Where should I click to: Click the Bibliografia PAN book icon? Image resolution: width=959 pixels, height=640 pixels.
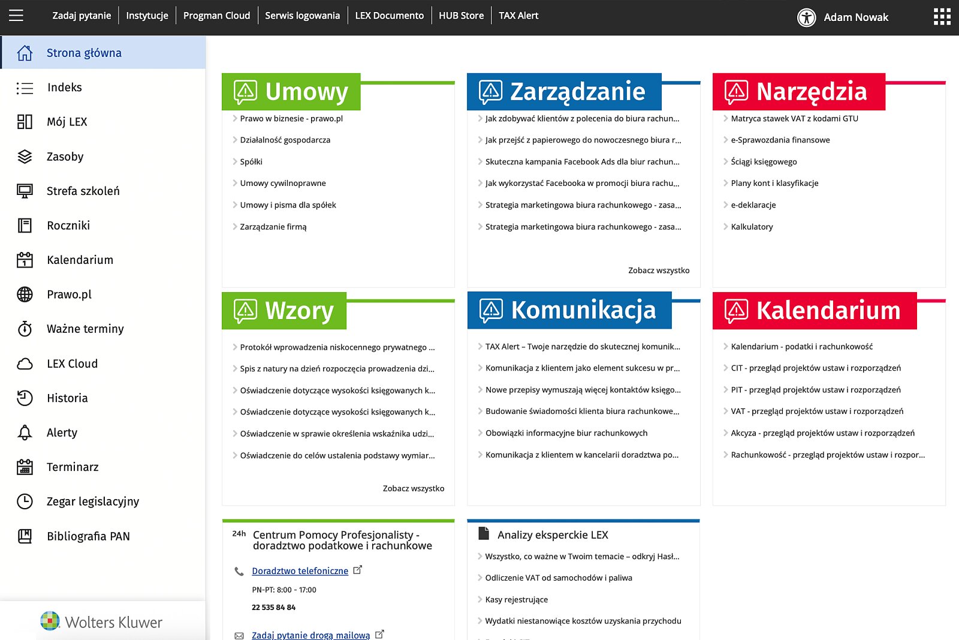25,536
